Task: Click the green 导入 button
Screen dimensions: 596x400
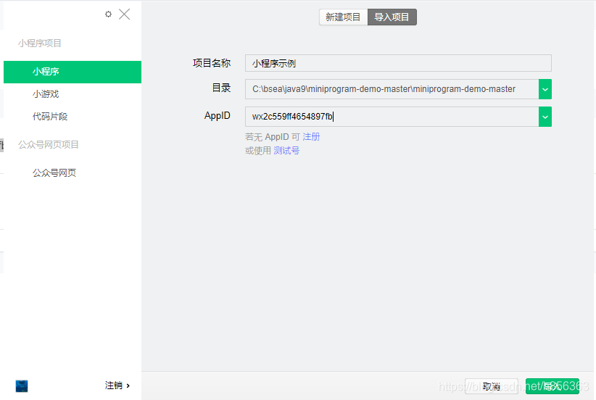Action: click(x=552, y=386)
